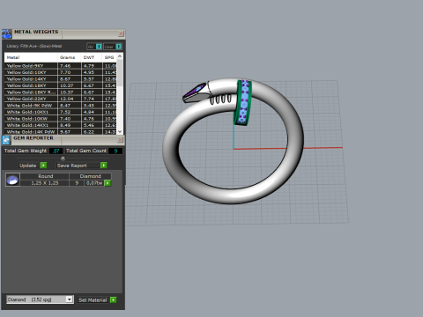Click the 7.74 DWT cell
423x317 pixels.
click(x=92, y=99)
